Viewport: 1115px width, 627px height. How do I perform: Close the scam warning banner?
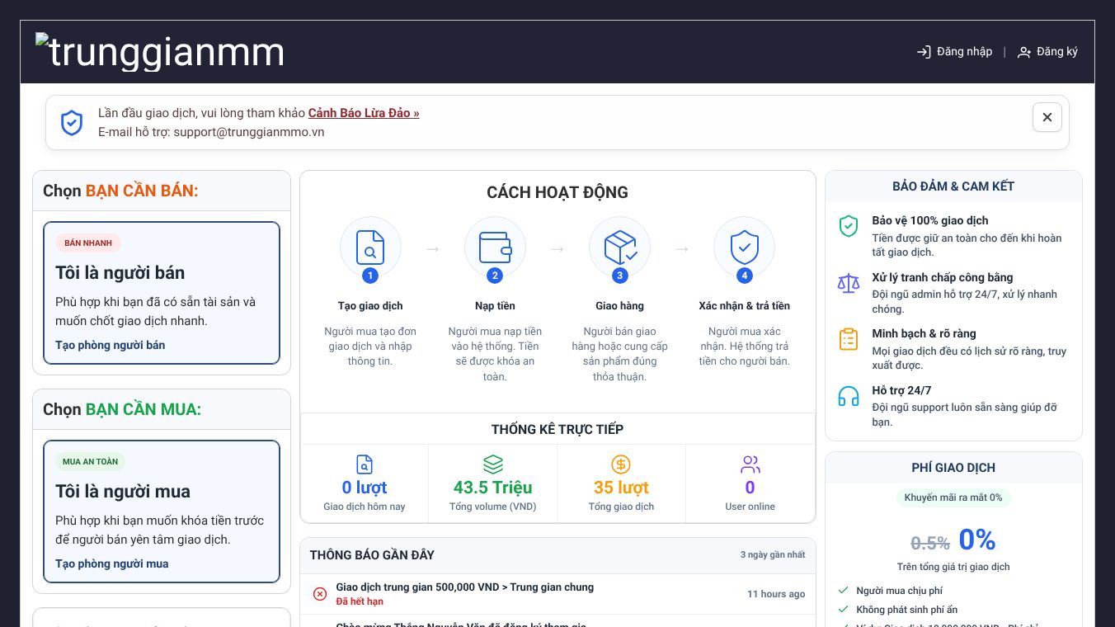point(1047,117)
